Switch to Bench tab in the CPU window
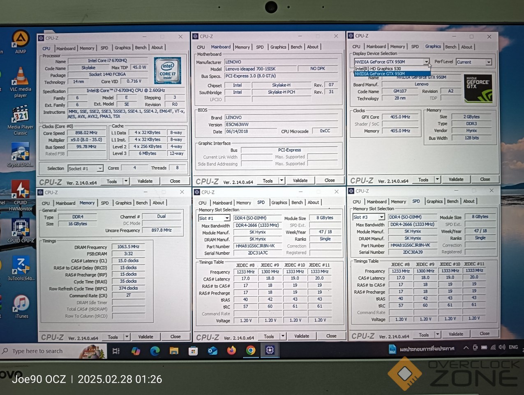The width and height of the screenshot is (524, 395). pyautogui.click(x=141, y=48)
